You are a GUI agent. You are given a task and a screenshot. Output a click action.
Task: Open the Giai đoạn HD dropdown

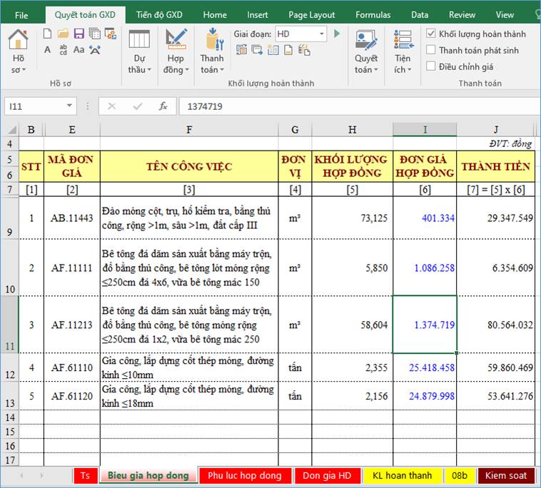(322, 34)
